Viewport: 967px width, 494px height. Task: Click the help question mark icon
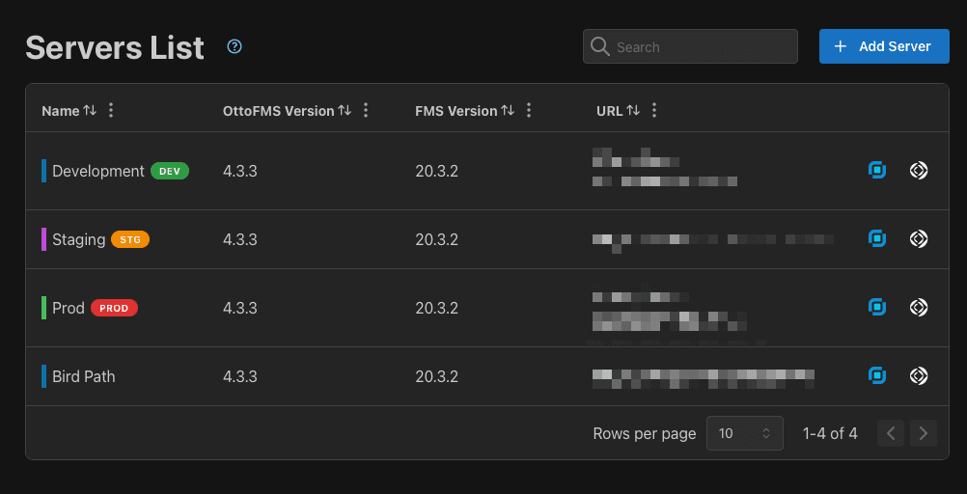tap(235, 46)
